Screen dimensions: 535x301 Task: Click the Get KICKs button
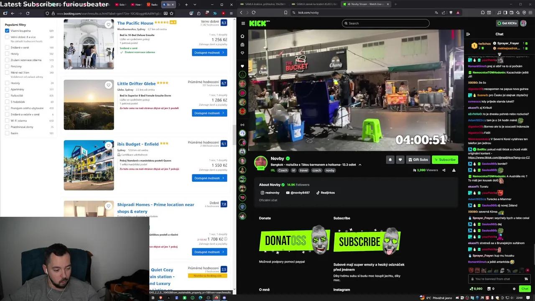click(x=507, y=23)
